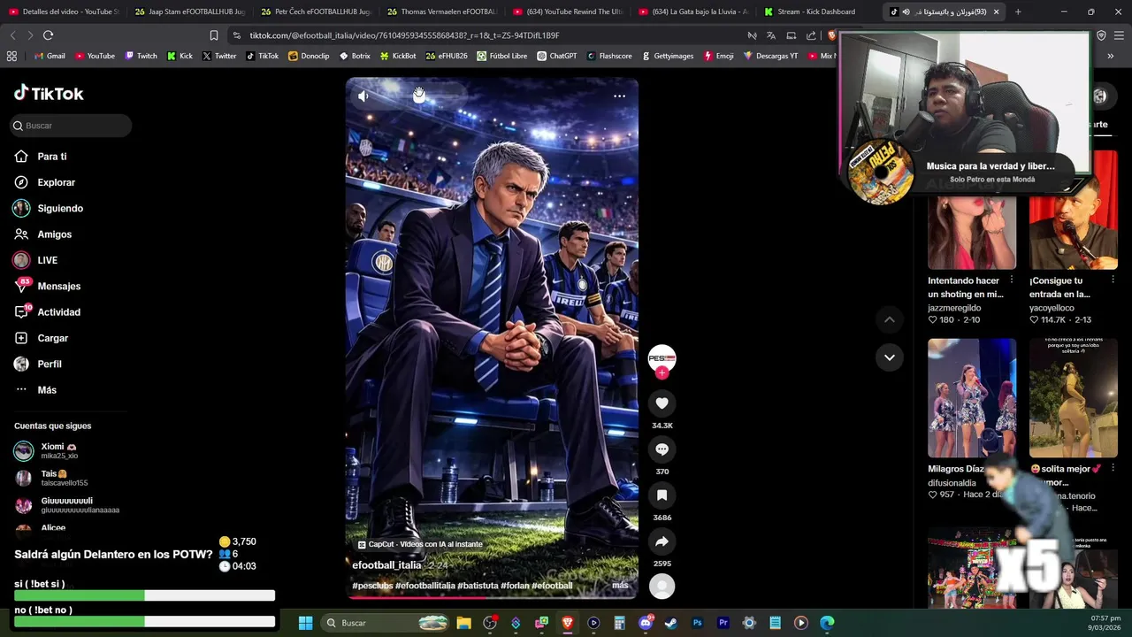Open the ¡Consigue tu entrada thumbnail
This screenshot has height=637, width=1132.
click(1073, 211)
